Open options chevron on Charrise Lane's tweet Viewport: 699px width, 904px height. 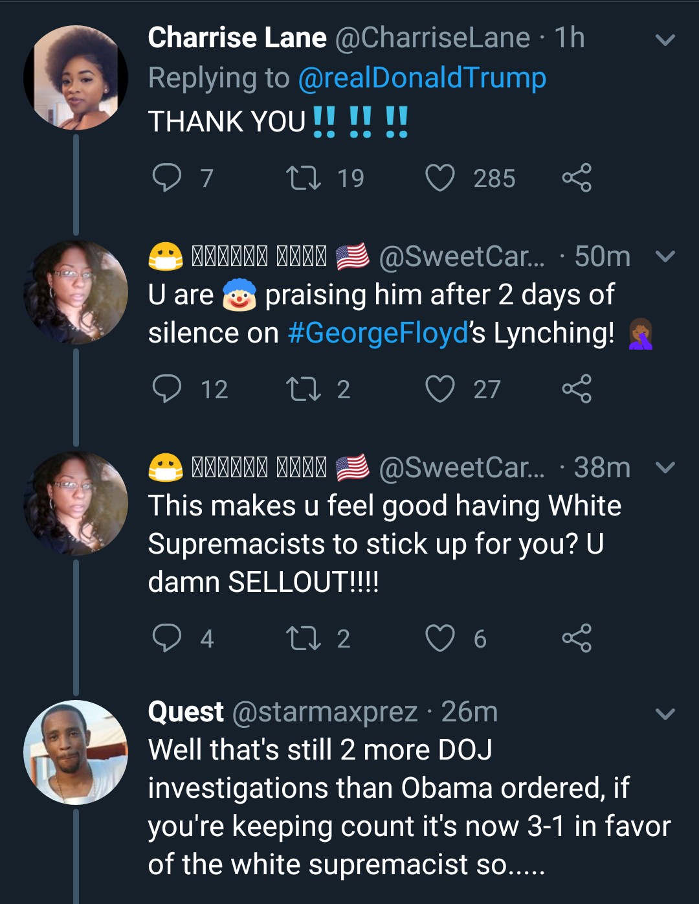click(665, 40)
